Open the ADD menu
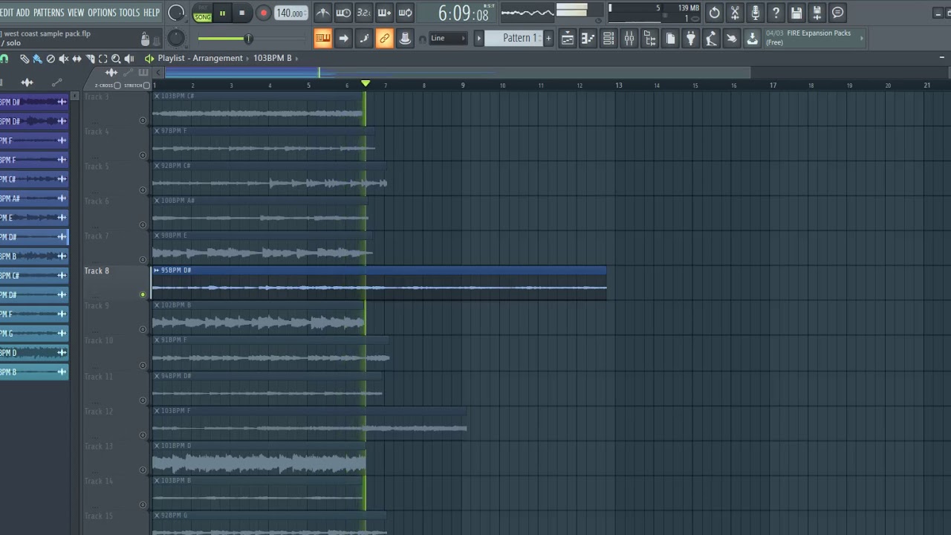 tap(23, 13)
